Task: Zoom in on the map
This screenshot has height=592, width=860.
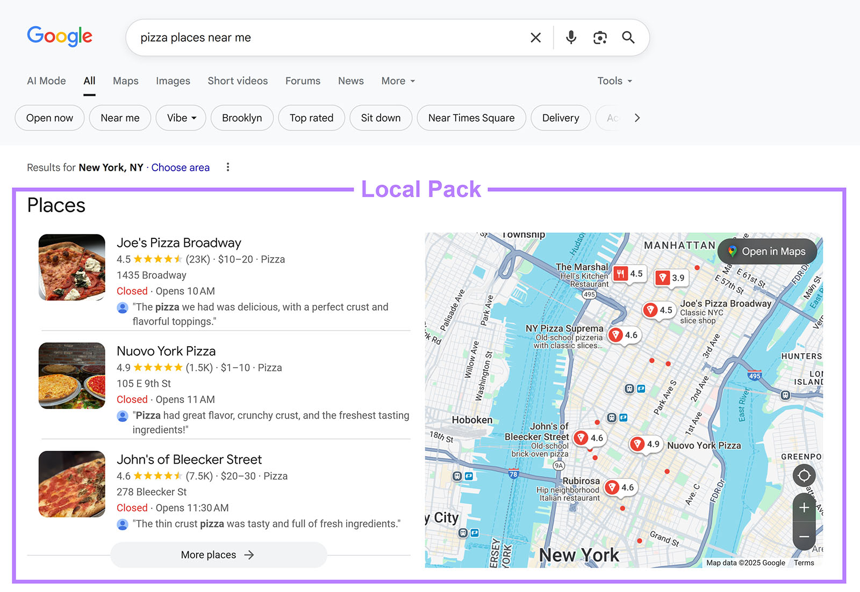Action: (x=804, y=507)
